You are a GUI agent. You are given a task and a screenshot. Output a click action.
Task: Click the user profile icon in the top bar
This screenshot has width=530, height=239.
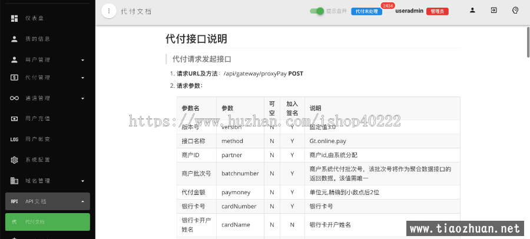472,11
